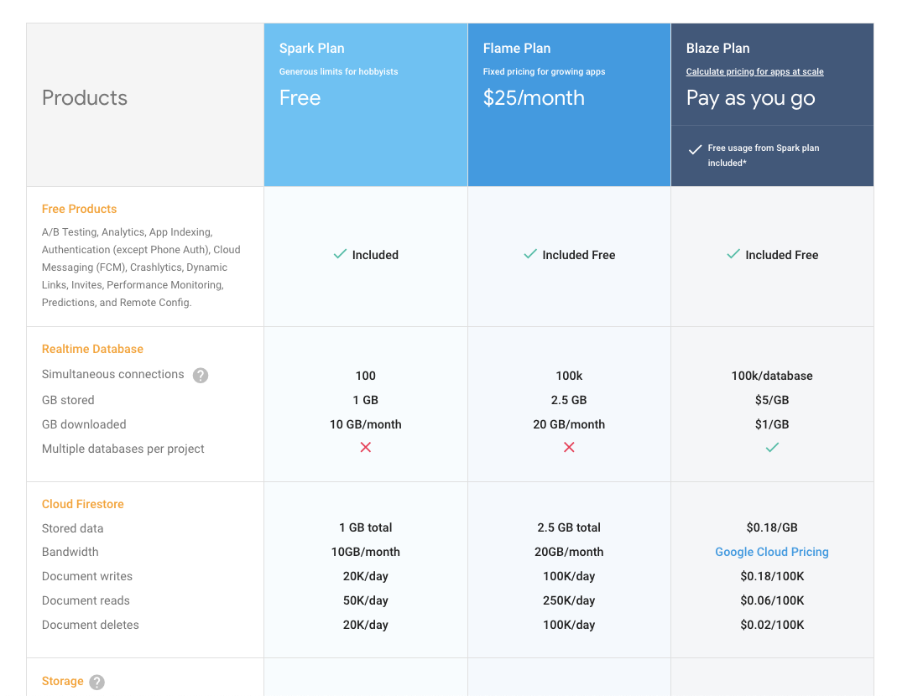Click the Spark Plan heading
The width and height of the screenshot is (897, 696).
click(x=312, y=48)
